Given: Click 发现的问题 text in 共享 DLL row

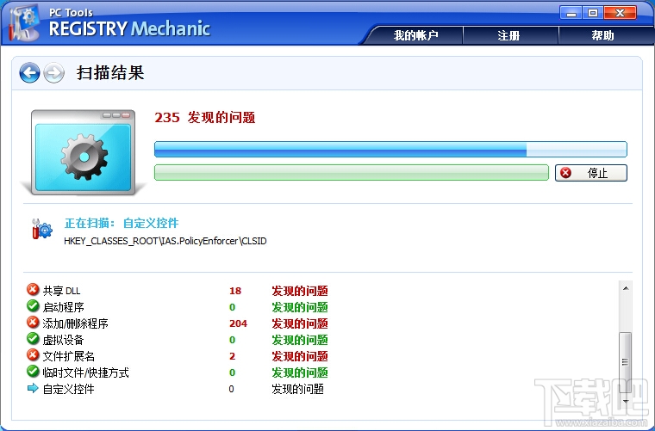Looking at the screenshot, I should tap(300, 291).
